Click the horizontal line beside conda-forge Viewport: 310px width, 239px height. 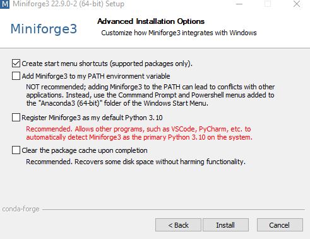[174, 209]
